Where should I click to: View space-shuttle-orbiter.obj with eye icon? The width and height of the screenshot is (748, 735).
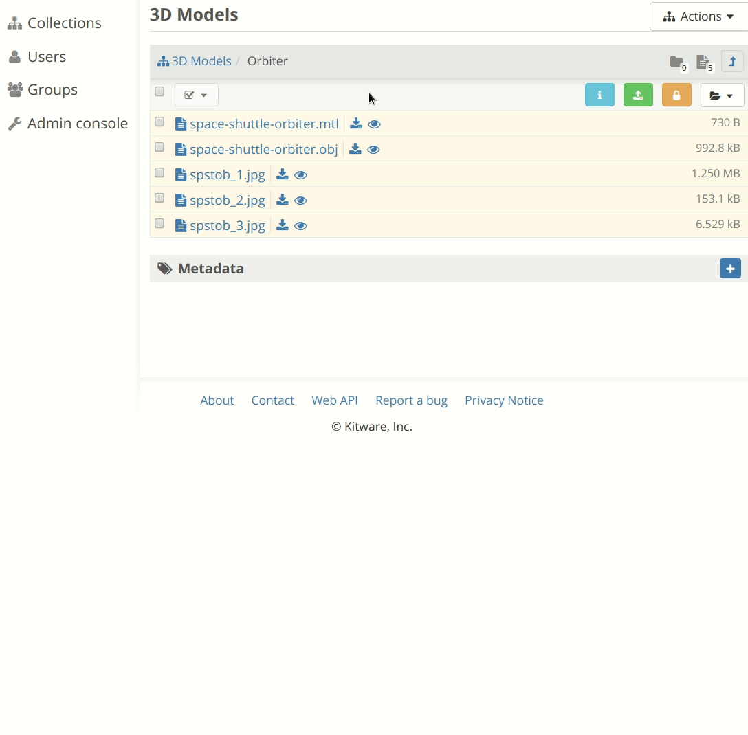[x=373, y=150]
